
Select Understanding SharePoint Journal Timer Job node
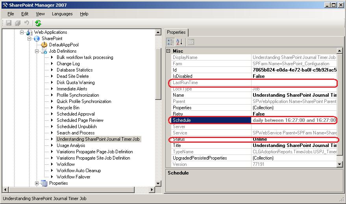click(98, 139)
